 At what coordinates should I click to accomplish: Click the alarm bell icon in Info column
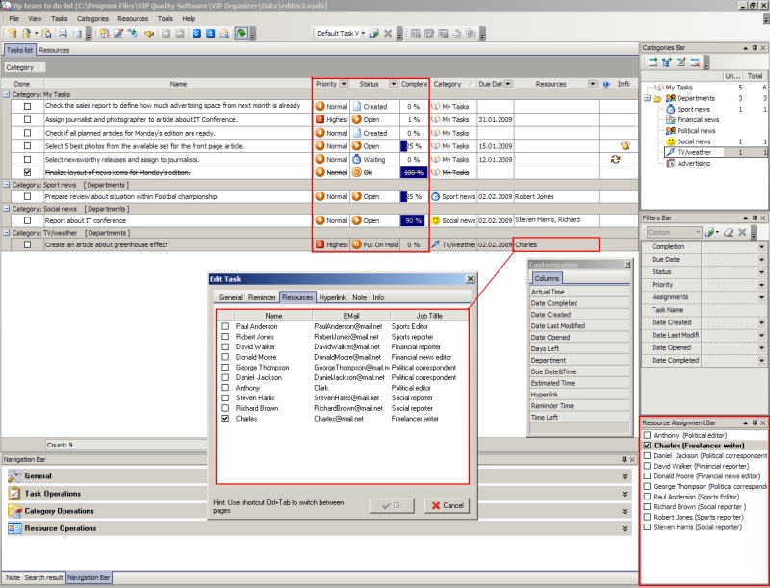tap(625, 146)
